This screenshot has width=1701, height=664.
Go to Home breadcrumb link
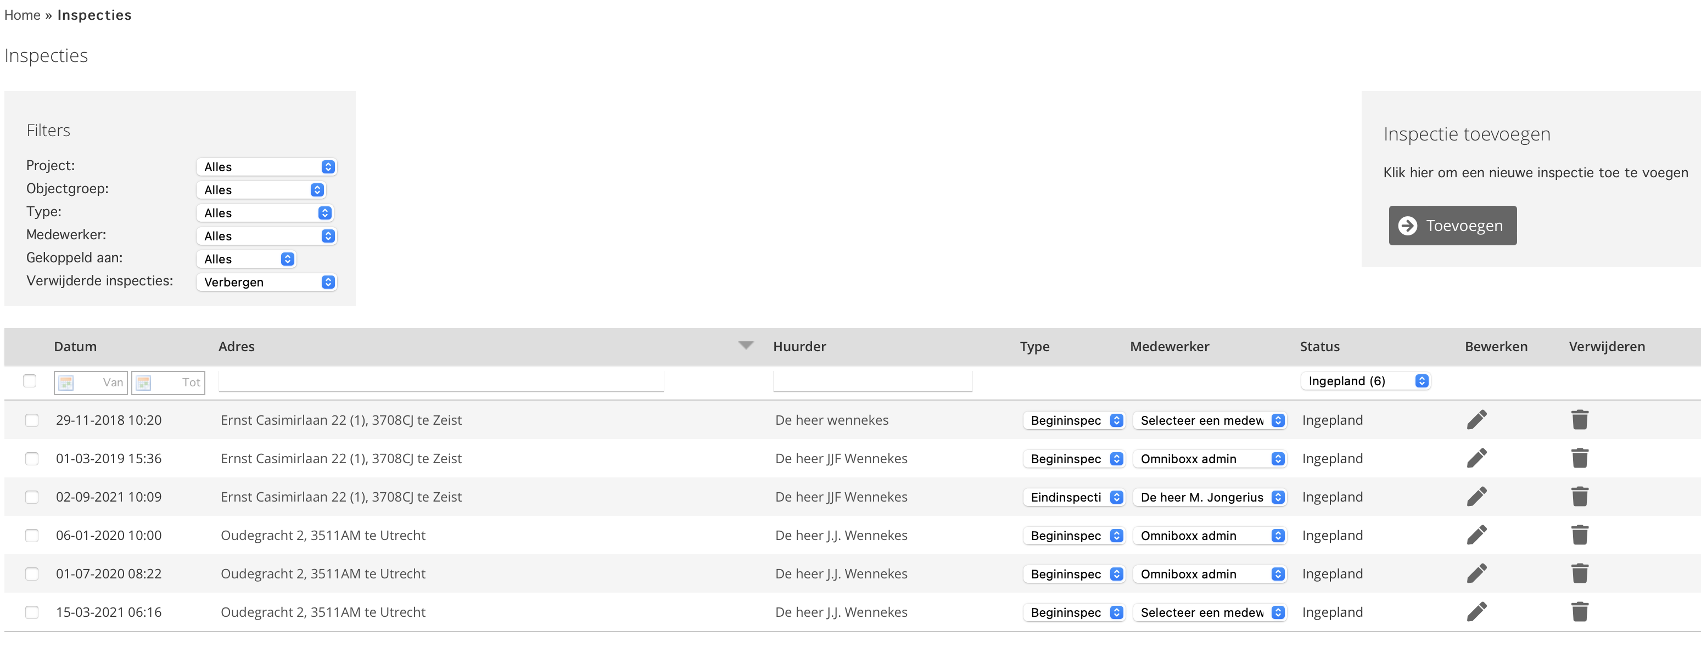[22, 15]
